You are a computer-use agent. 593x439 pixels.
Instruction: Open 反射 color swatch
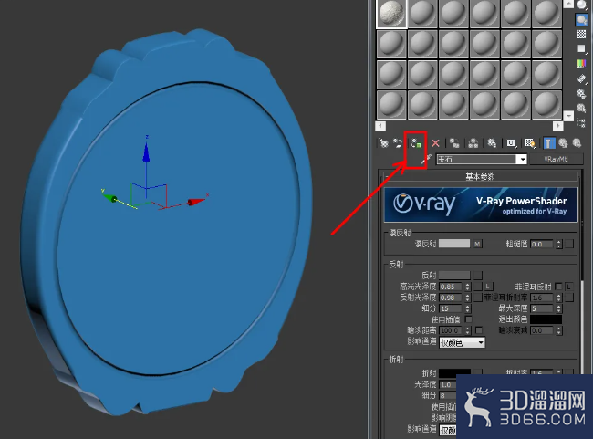click(454, 275)
